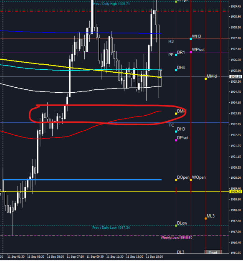This screenshot has width=243, height=261.
Task: Select the red hand-drawn ellipse annotation
Action: coord(108,115)
